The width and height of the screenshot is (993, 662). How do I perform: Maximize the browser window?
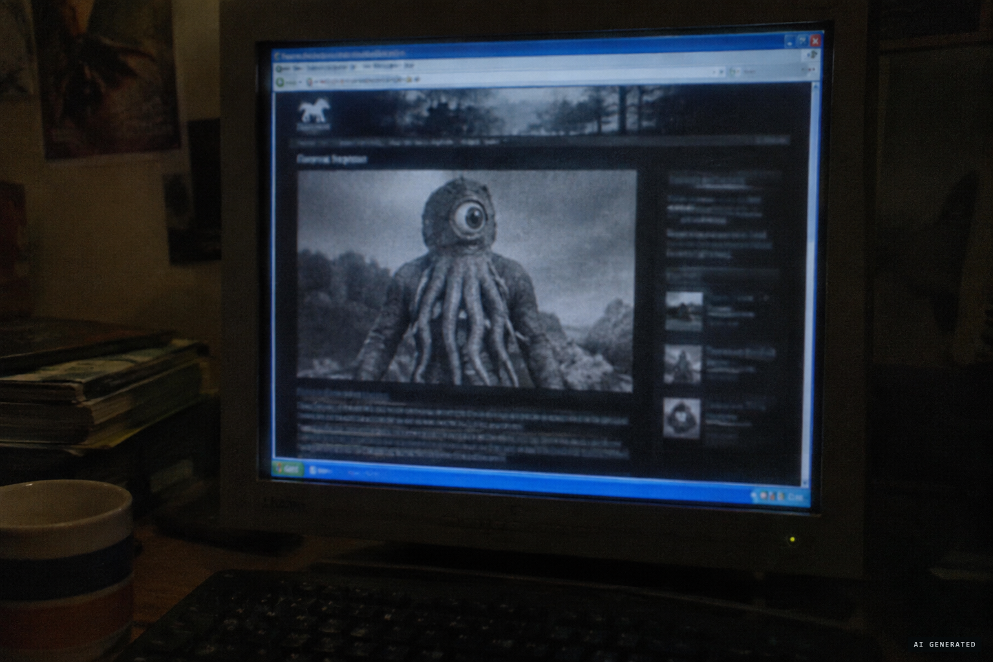click(x=802, y=41)
